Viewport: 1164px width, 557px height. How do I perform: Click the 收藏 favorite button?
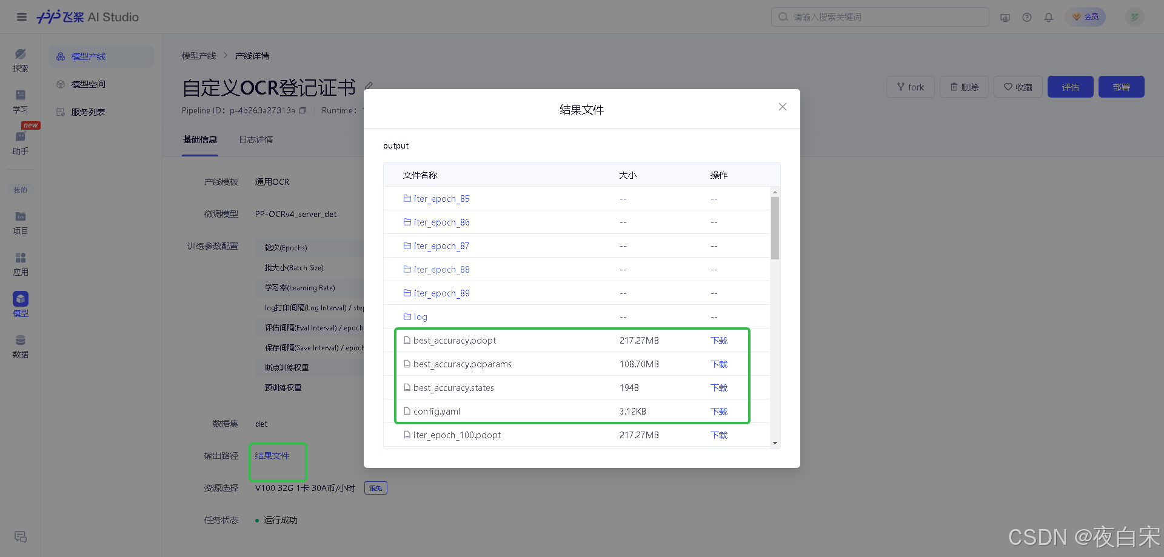(1018, 87)
